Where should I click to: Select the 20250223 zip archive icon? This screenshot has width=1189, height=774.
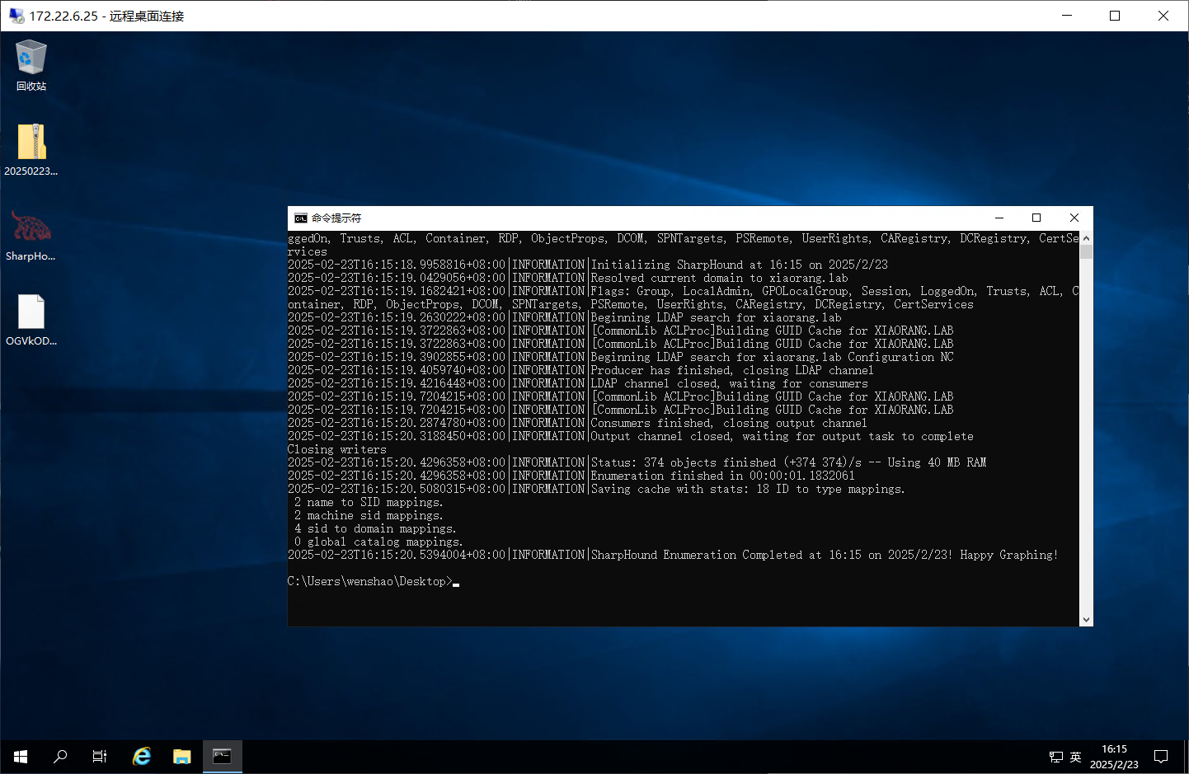click(31, 150)
